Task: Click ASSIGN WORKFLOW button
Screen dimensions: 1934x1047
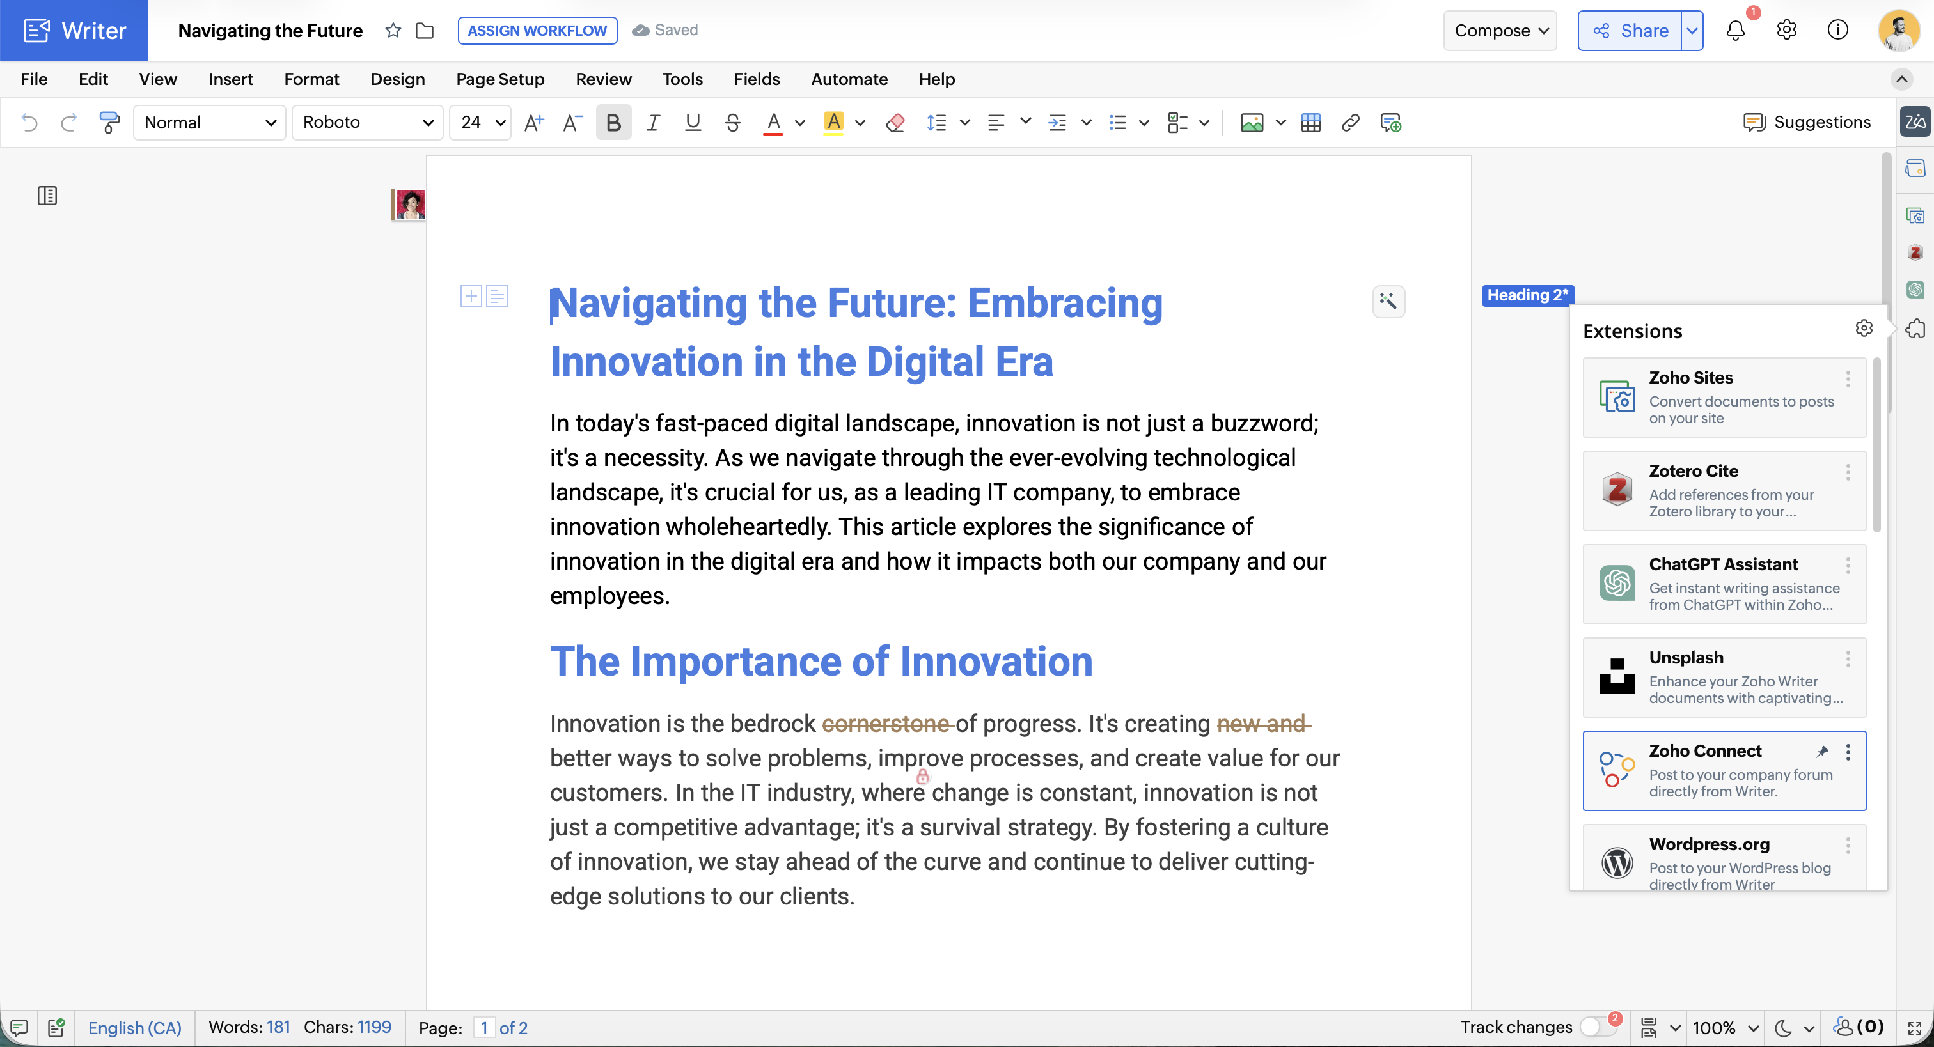Action: point(537,31)
